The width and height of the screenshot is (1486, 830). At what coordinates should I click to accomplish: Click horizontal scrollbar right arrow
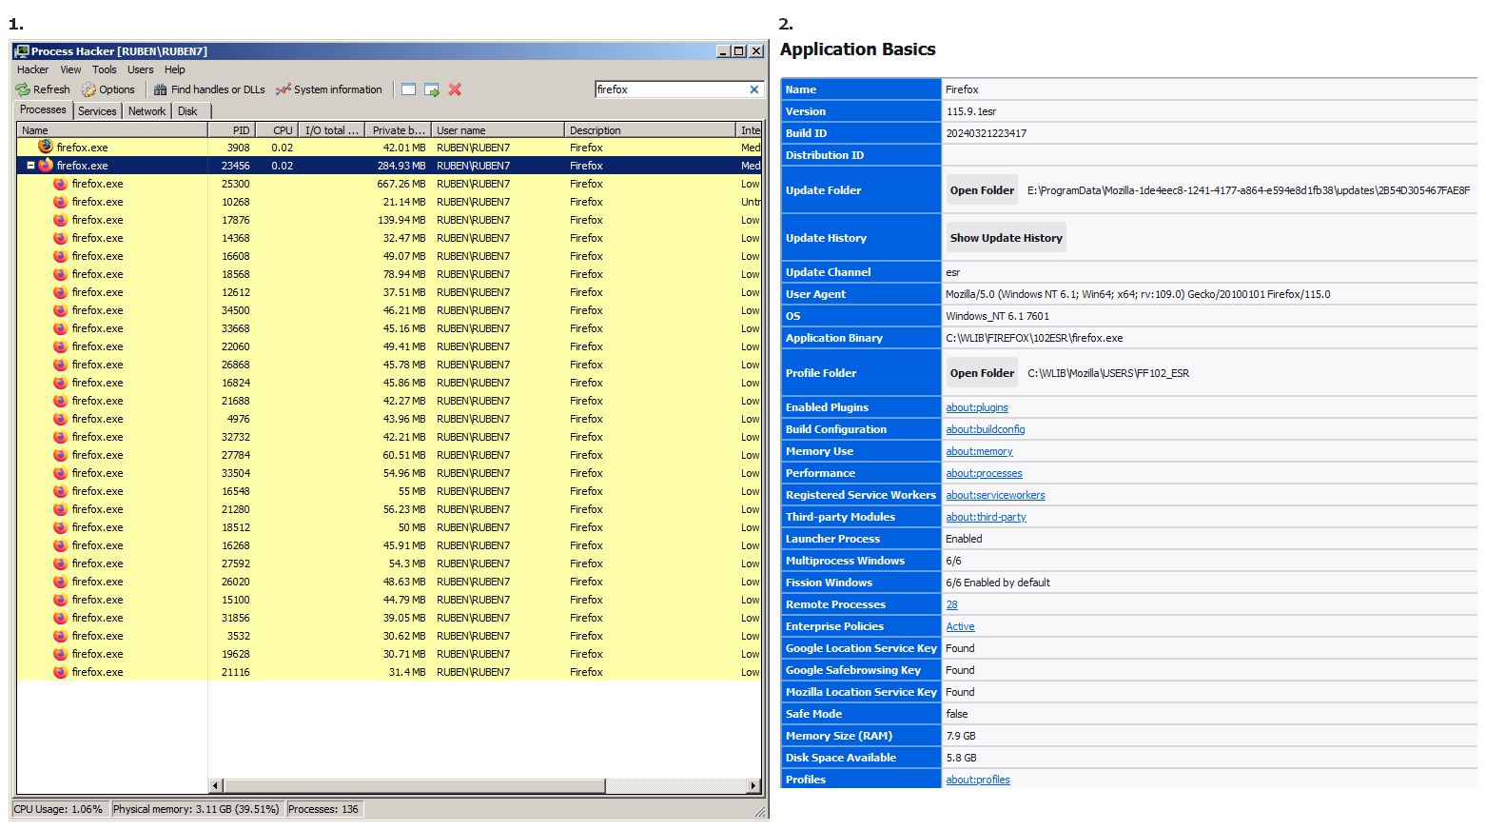point(753,786)
